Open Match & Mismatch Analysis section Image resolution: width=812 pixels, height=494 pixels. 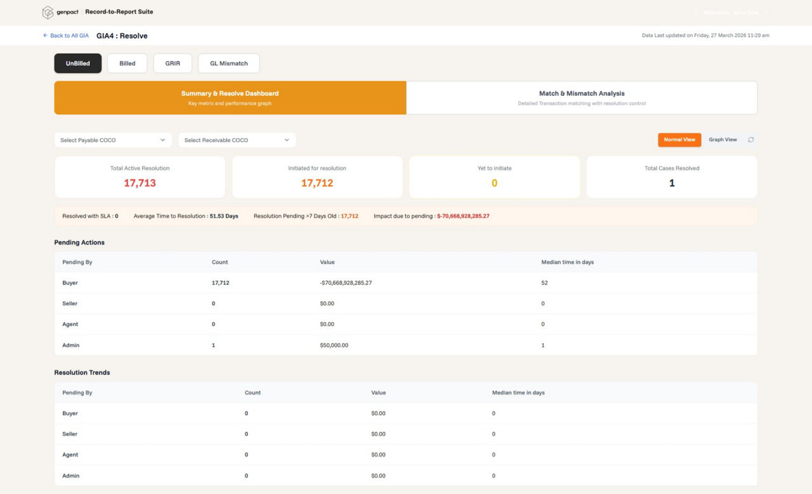(x=582, y=98)
